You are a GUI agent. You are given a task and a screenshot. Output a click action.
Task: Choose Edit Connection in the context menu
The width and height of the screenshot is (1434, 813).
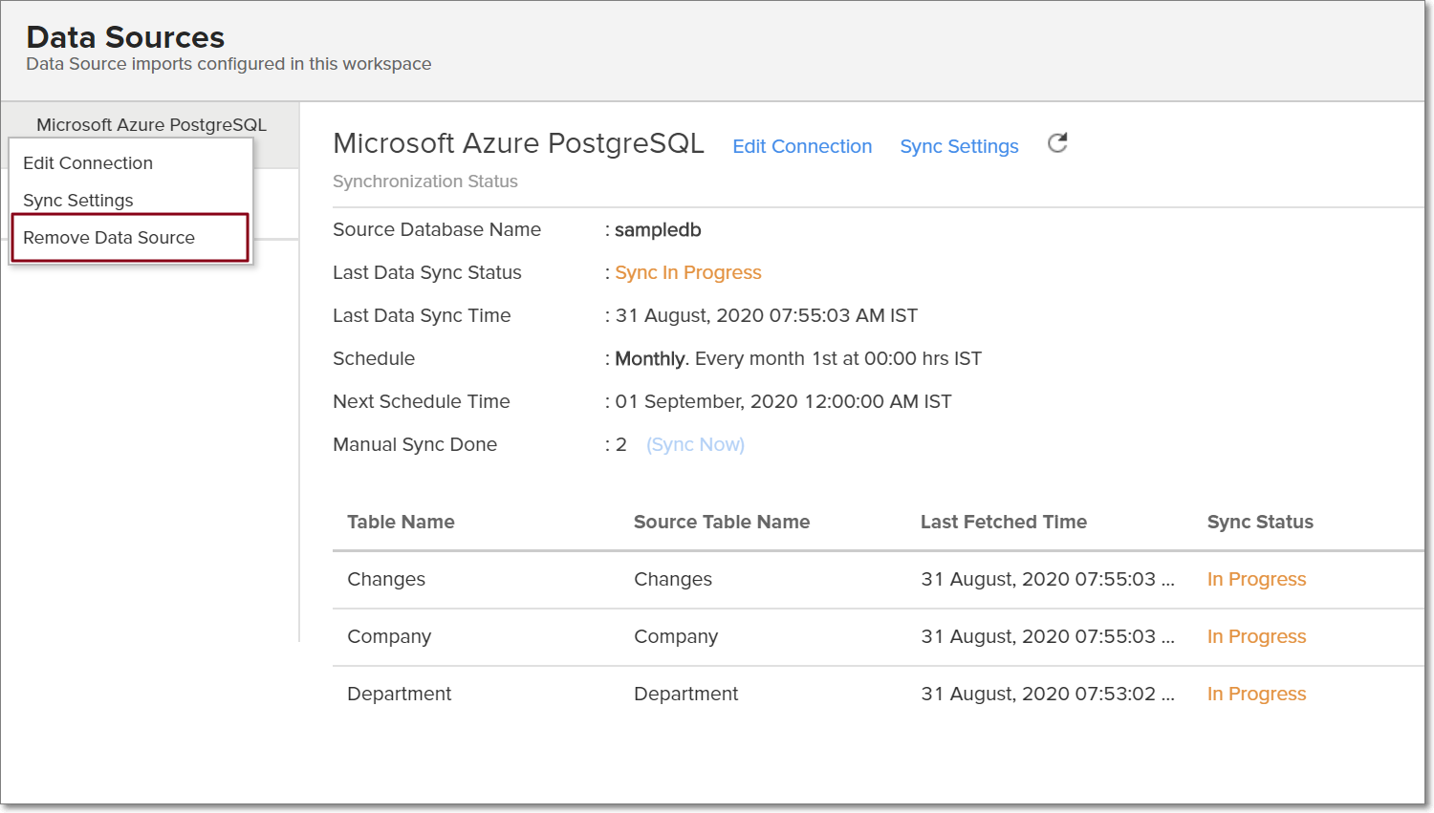point(87,162)
